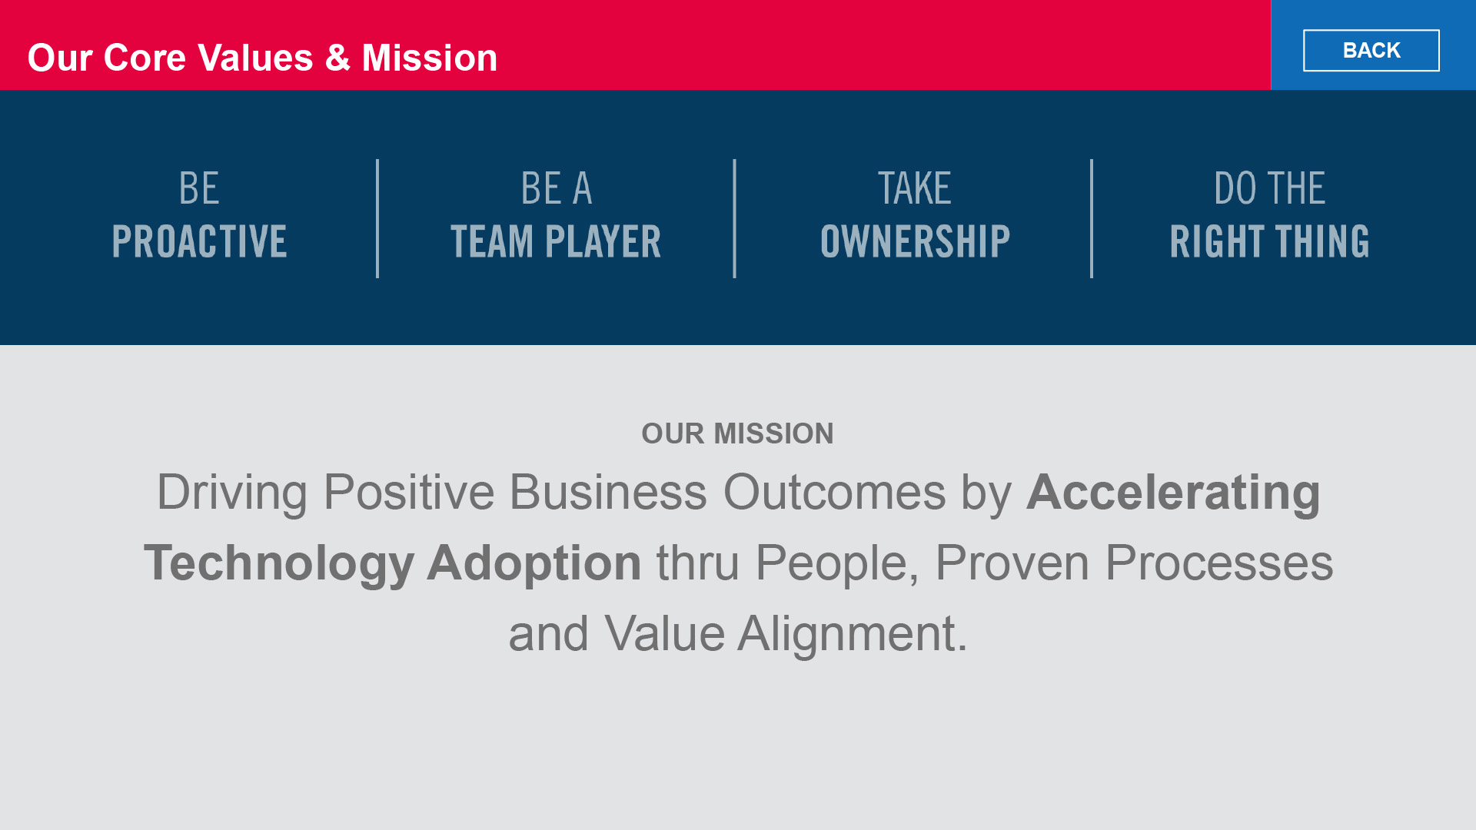Choose the RIGHT THING bold text
This screenshot has height=830, width=1476.
coord(1269,241)
